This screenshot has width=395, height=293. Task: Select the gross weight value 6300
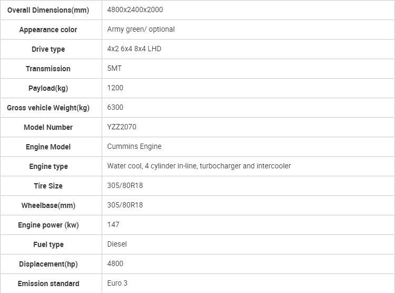[115, 108]
